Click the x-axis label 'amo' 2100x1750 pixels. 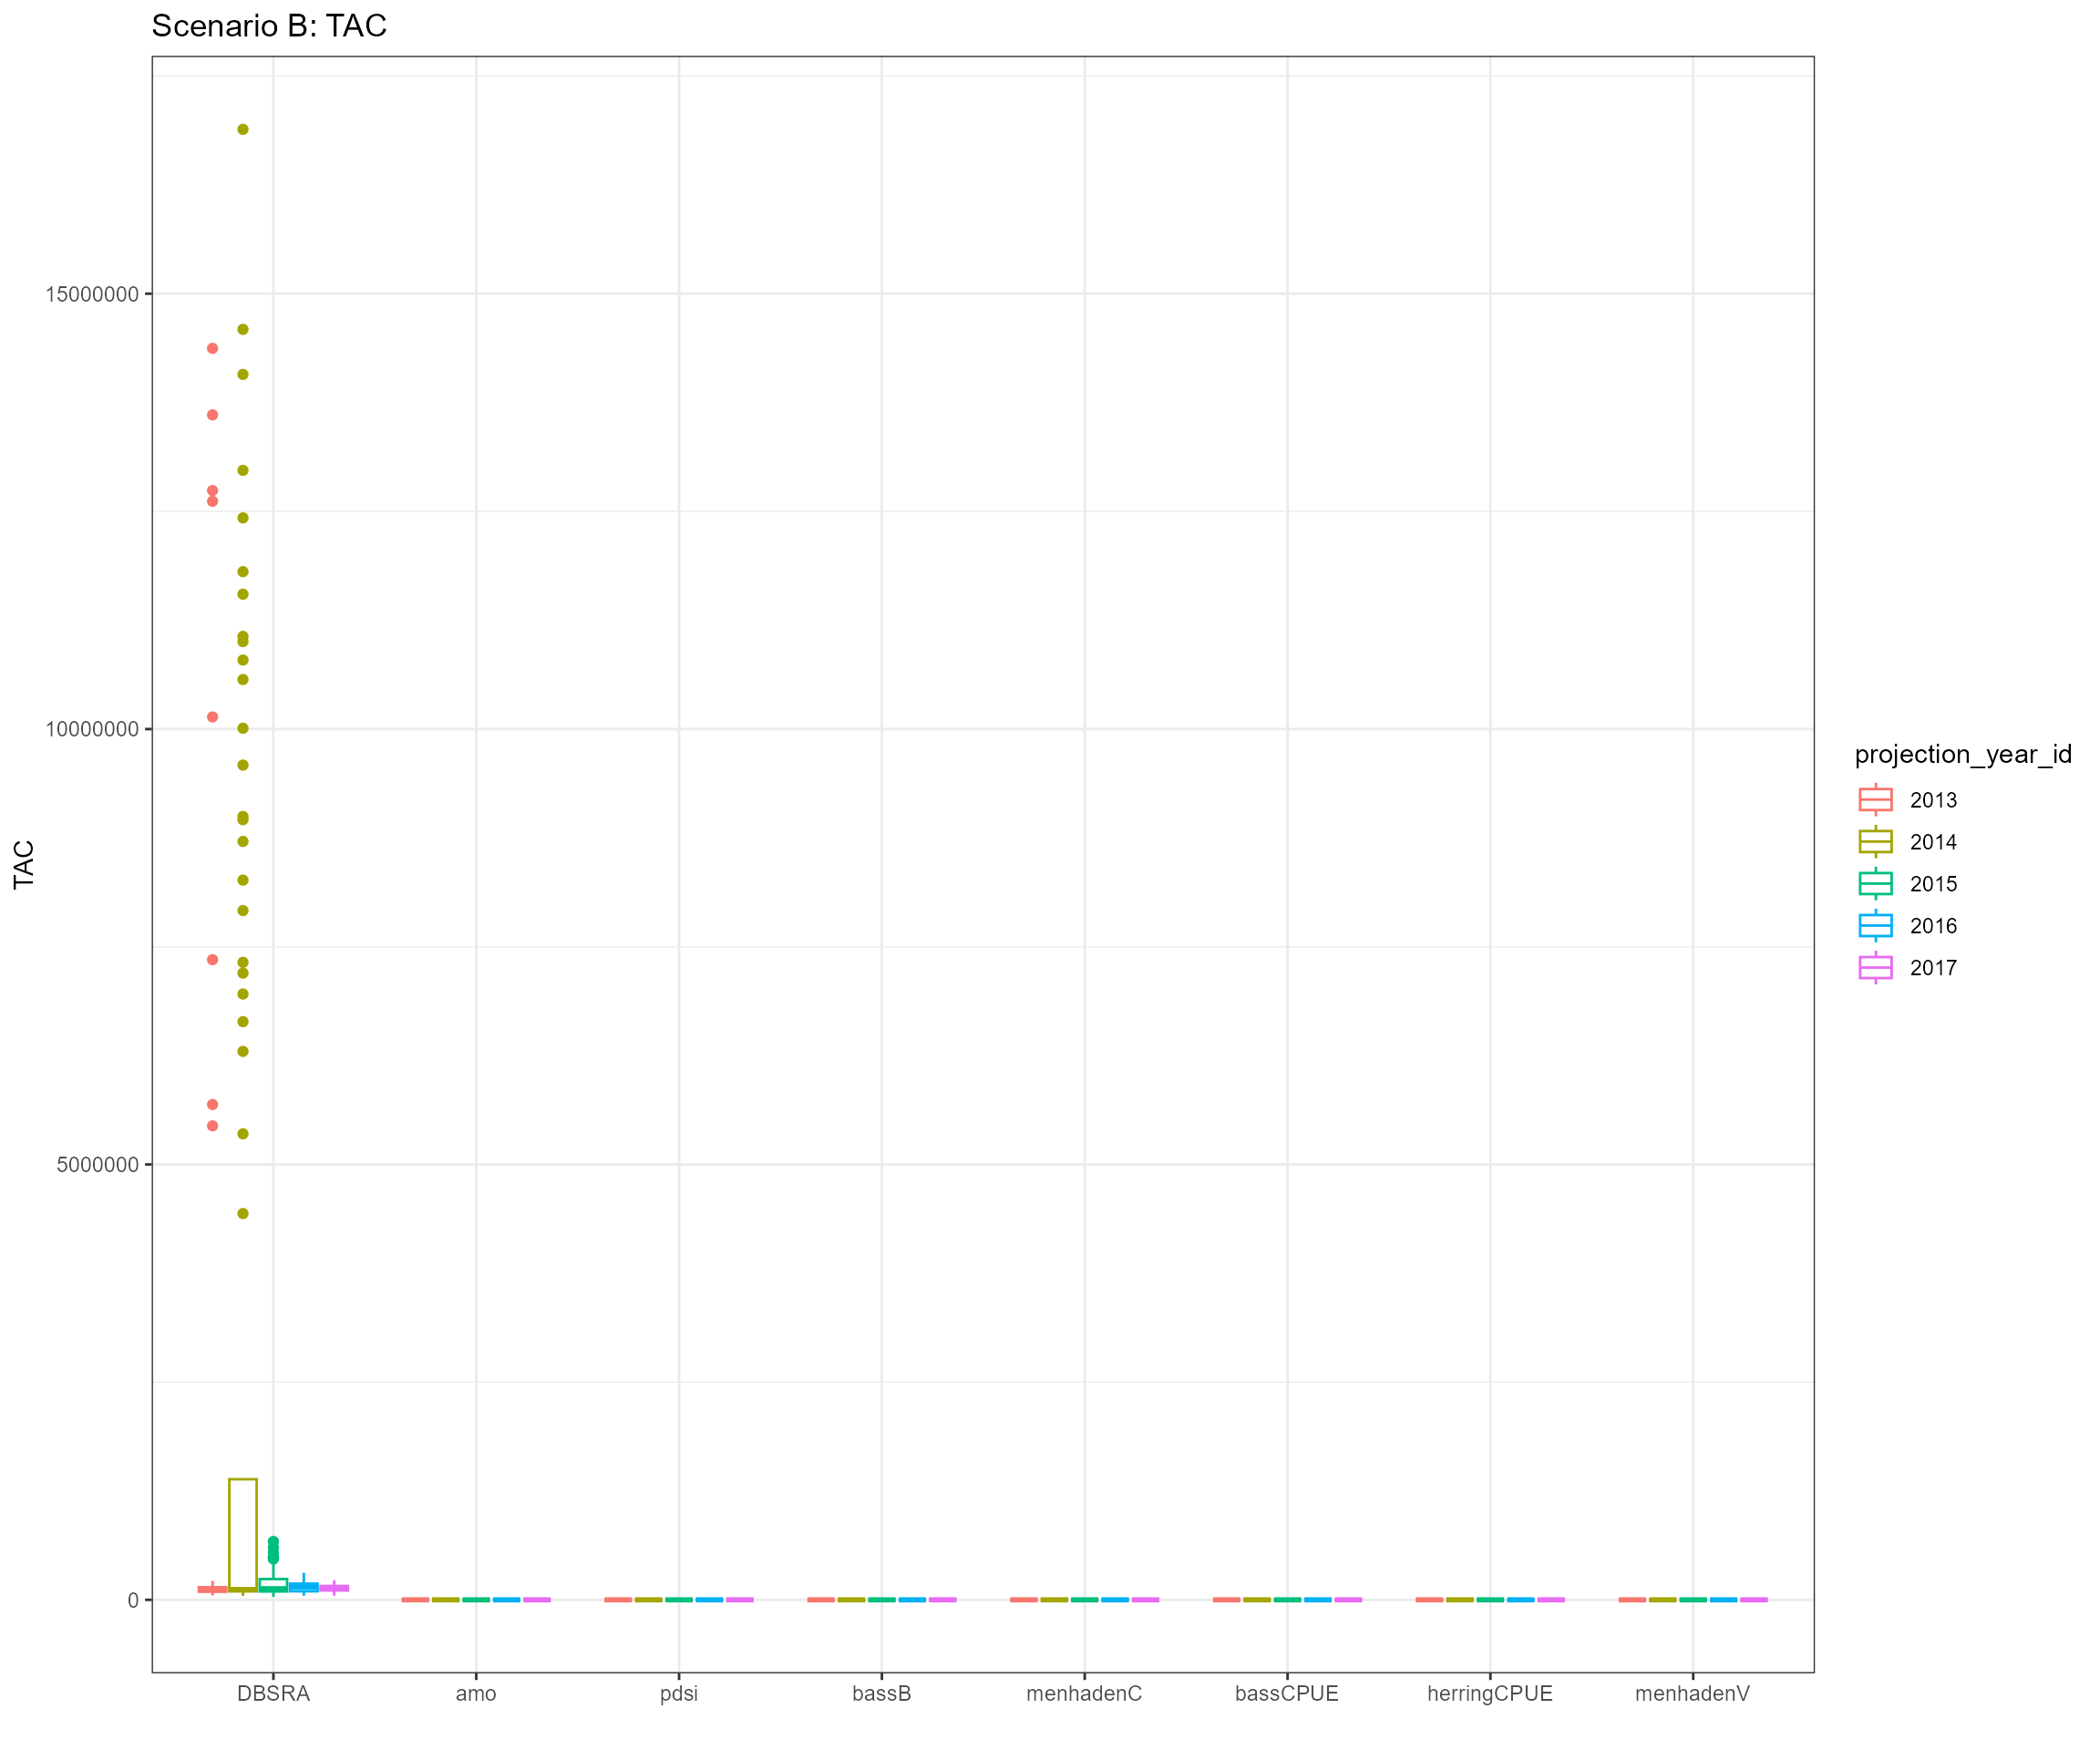coord(476,1694)
